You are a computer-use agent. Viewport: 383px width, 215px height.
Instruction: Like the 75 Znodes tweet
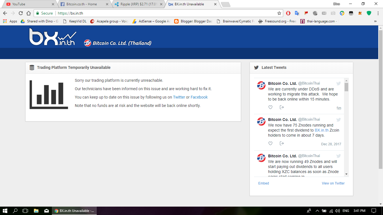pos(270,143)
